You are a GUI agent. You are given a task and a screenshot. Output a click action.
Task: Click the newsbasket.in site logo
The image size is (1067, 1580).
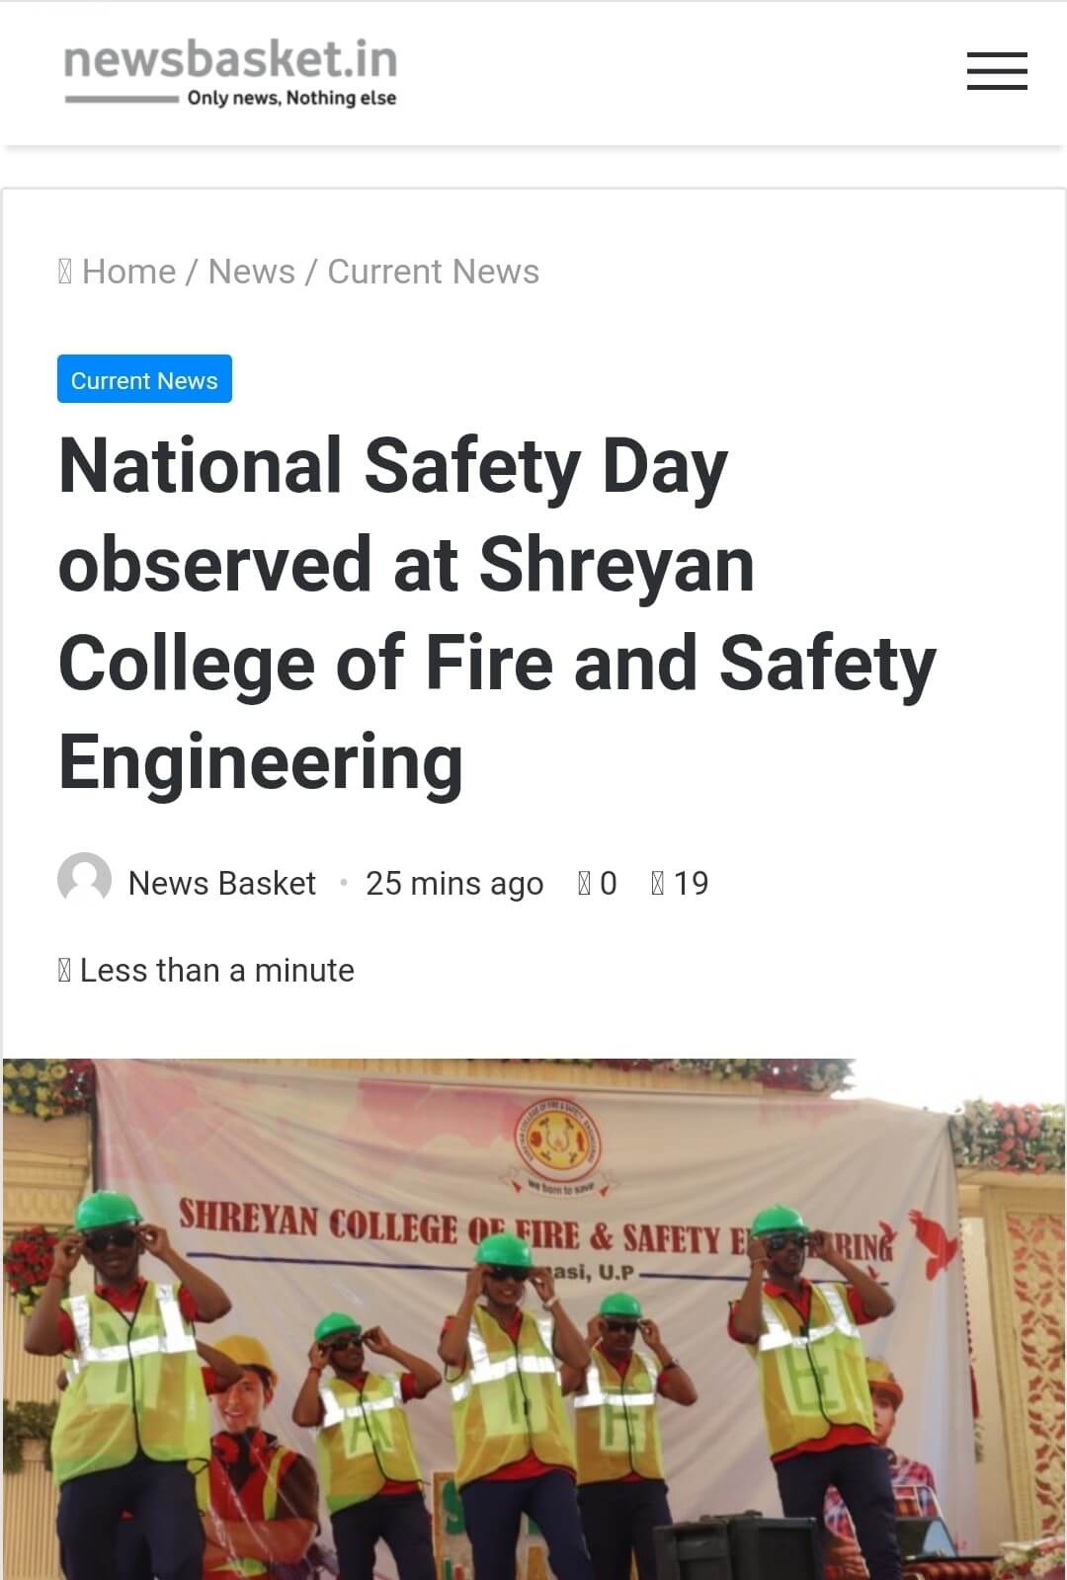click(230, 61)
